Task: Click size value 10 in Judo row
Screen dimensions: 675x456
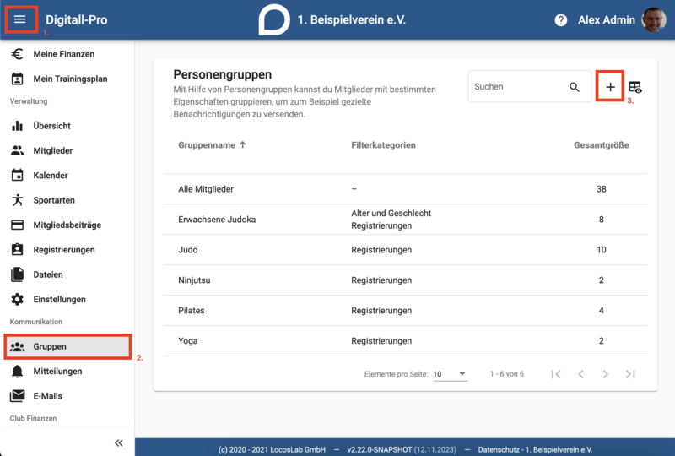Action: [602, 250]
